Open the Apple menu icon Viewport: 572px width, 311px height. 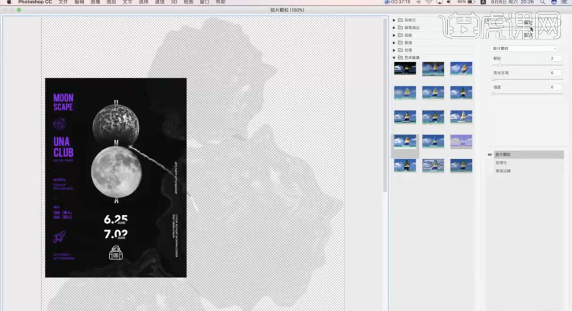[8, 2]
